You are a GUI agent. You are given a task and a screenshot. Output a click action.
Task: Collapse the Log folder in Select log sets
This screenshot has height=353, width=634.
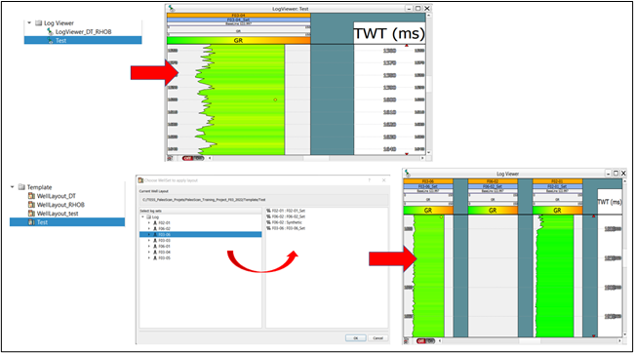point(142,217)
